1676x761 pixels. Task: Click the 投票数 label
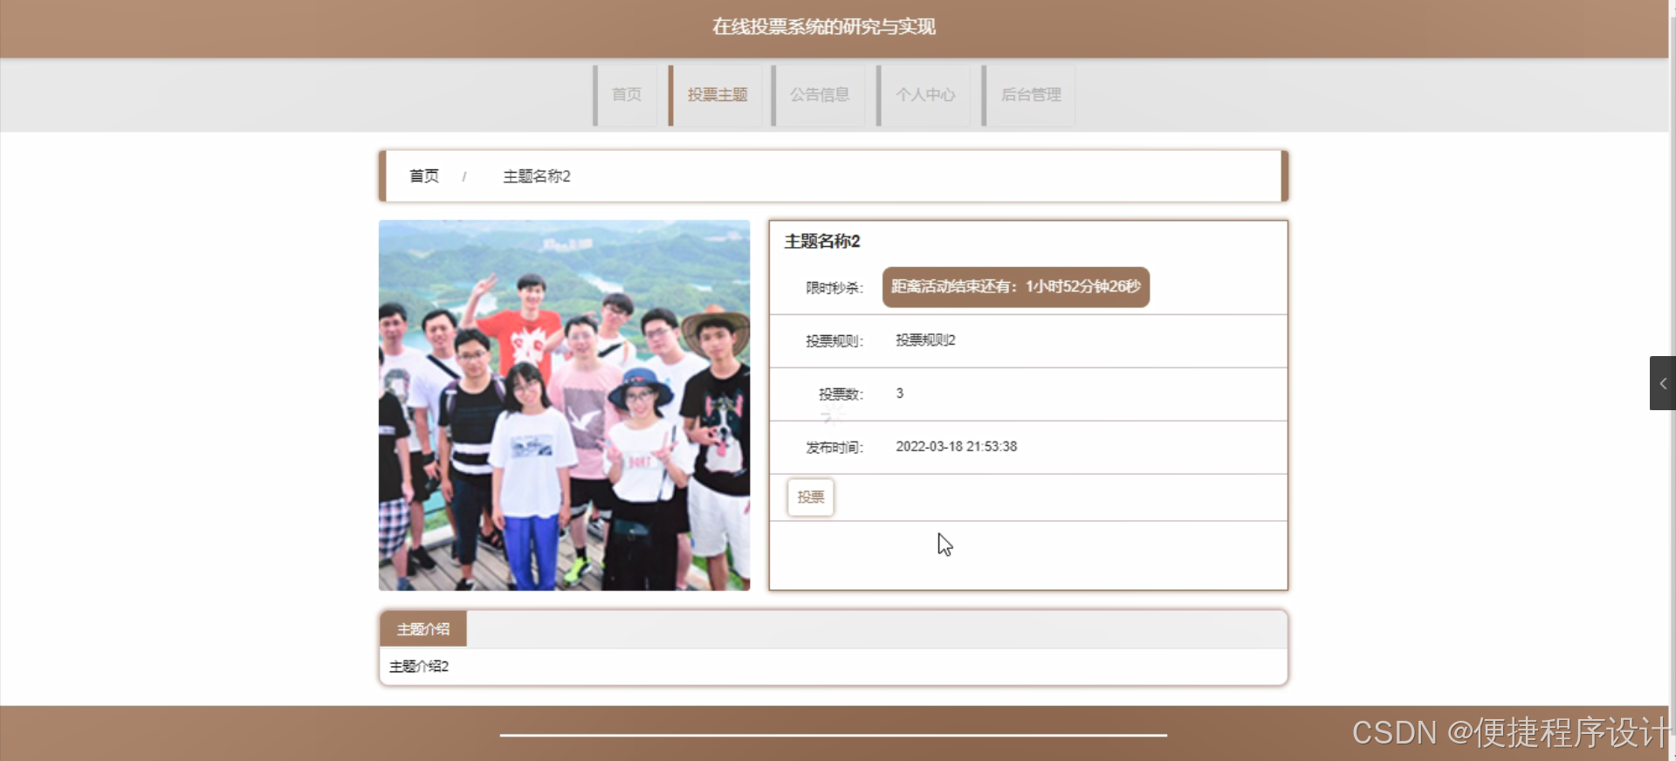(x=841, y=394)
